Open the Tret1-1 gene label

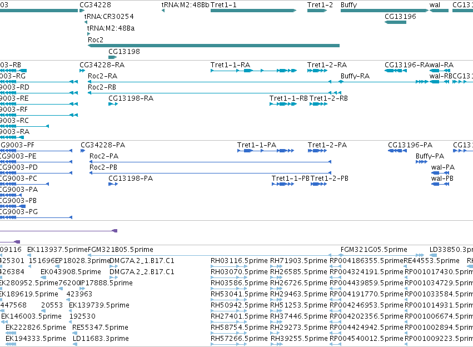tap(223, 5)
